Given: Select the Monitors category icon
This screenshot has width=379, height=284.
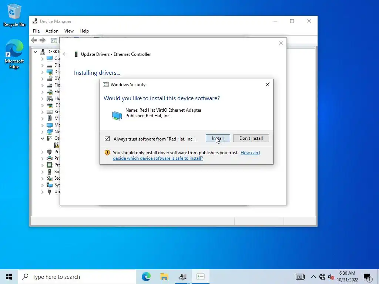Looking at the screenshot, I should click(x=50, y=125).
